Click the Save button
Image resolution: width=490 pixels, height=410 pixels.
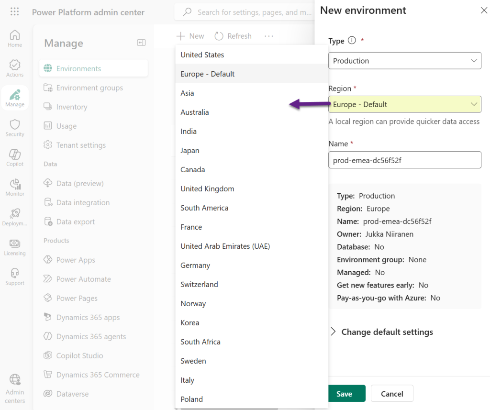pyautogui.click(x=346, y=393)
